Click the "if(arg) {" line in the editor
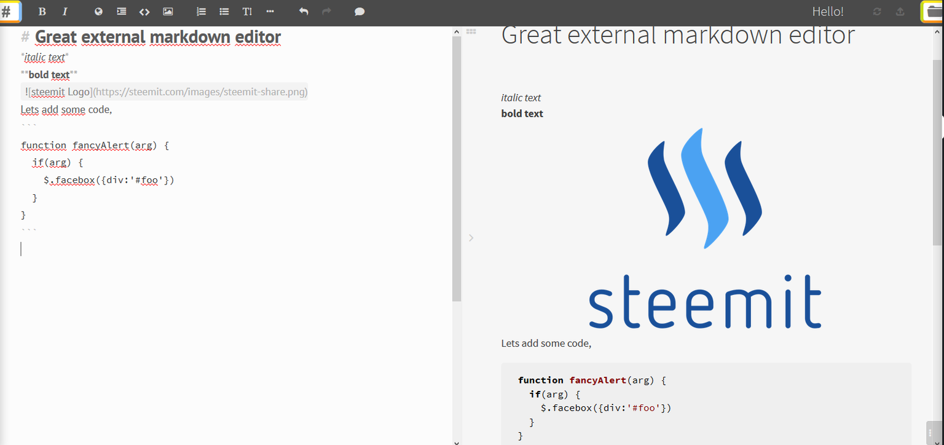The image size is (944, 445). 58,163
